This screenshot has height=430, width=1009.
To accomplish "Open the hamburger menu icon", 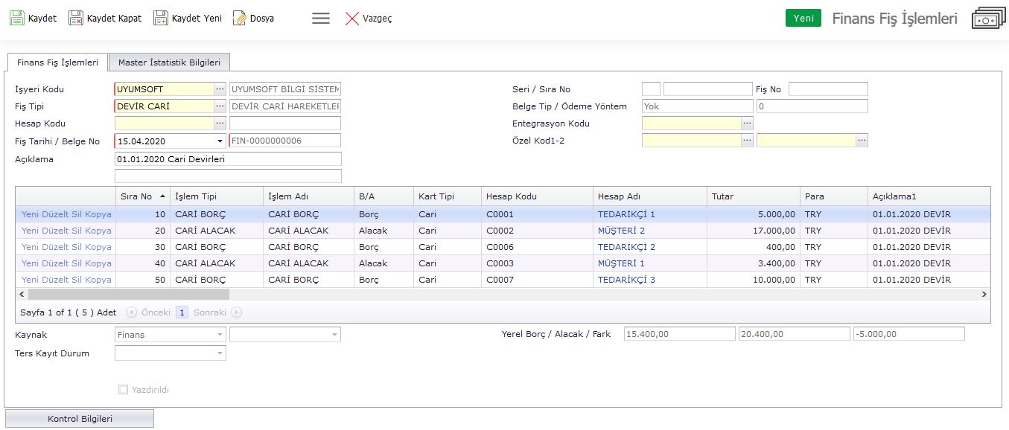I will click(321, 19).
